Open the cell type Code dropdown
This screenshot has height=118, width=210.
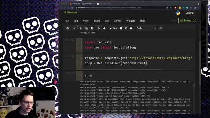[146, 28]
